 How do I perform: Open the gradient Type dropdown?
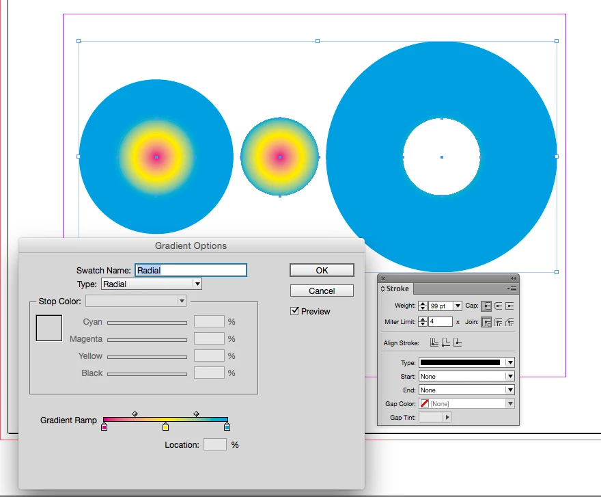152,284
